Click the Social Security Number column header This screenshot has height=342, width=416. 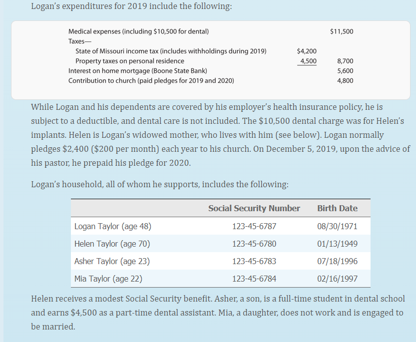point(254,208)
